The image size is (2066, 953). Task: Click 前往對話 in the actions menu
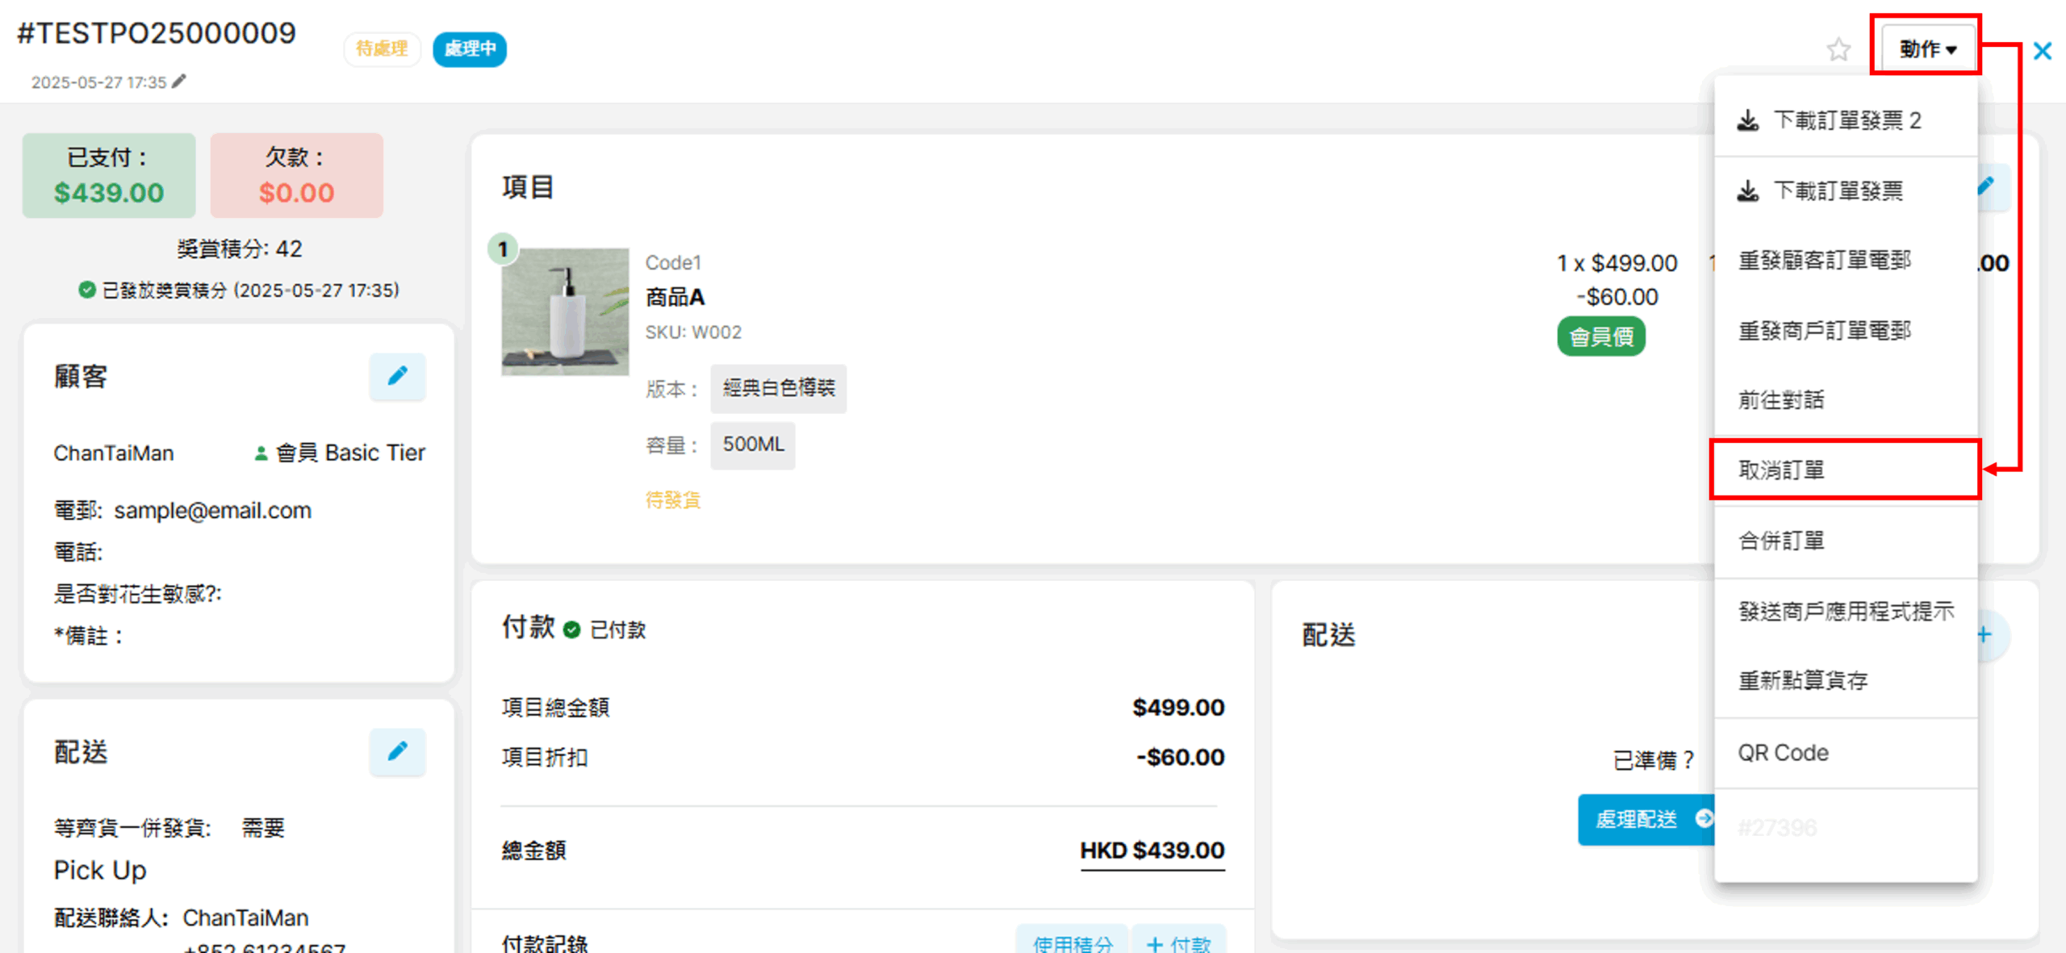(x=1780, y=400)
